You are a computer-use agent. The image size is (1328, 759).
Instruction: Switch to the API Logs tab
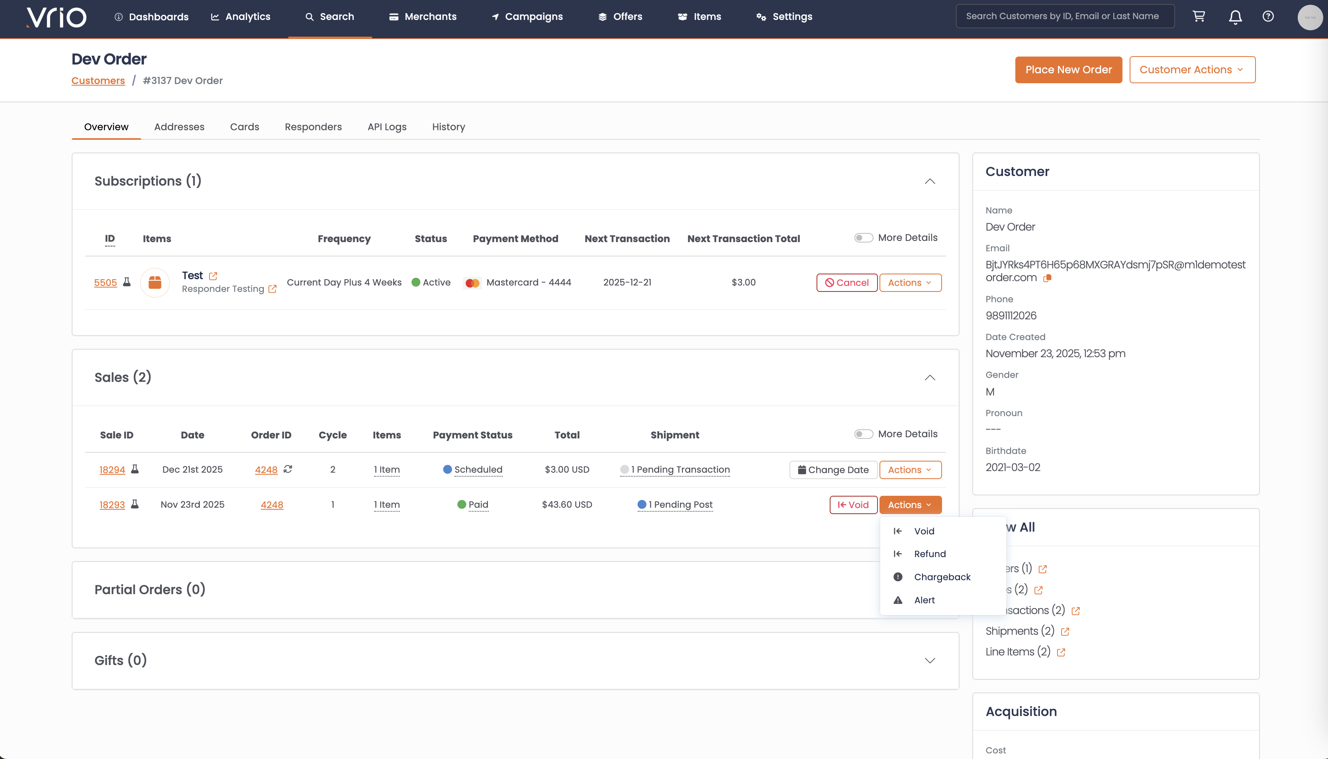coord(386,127)
